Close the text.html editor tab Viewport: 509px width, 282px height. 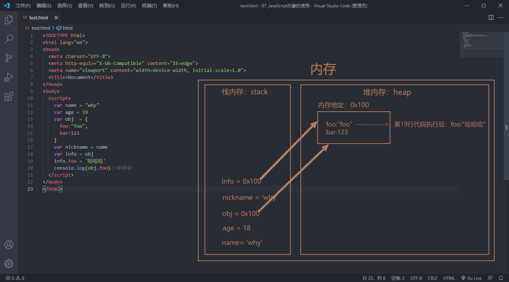56,18
